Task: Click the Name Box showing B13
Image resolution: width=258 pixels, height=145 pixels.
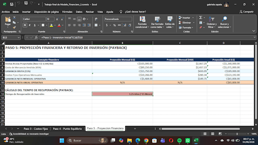Action: pos(11,38)
